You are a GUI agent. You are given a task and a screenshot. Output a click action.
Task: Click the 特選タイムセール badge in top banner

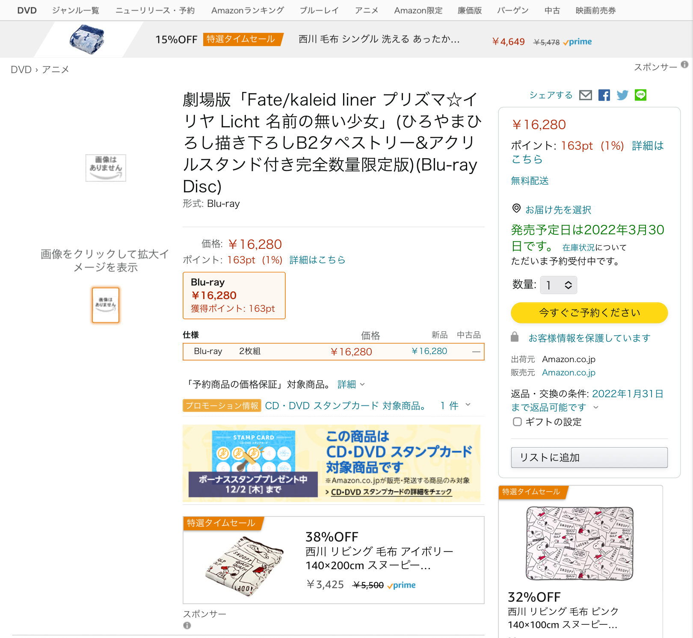(243, 39)
